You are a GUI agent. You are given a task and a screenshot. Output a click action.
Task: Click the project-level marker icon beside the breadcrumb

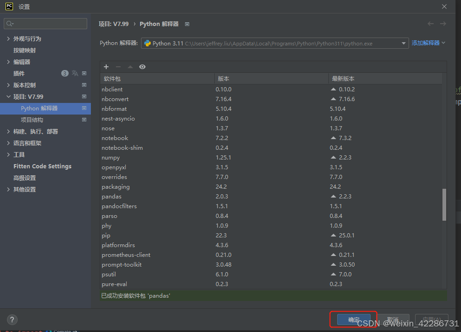coord(187,24)
